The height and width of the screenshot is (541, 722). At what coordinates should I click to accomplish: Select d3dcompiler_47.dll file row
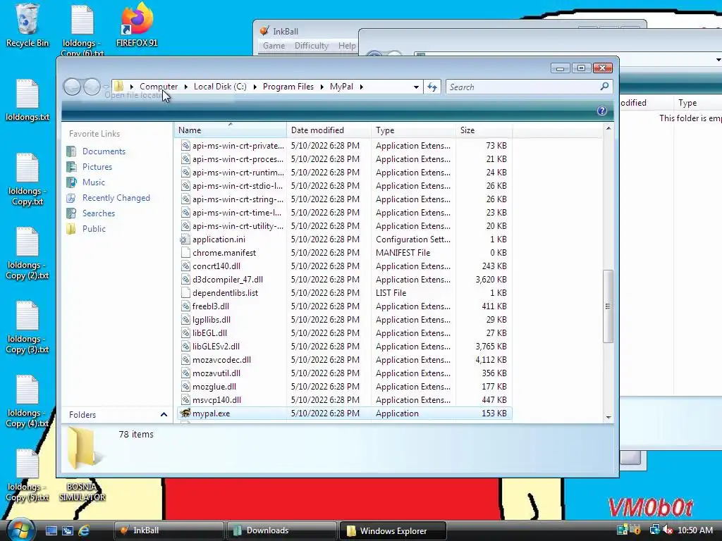coord(344,279)
